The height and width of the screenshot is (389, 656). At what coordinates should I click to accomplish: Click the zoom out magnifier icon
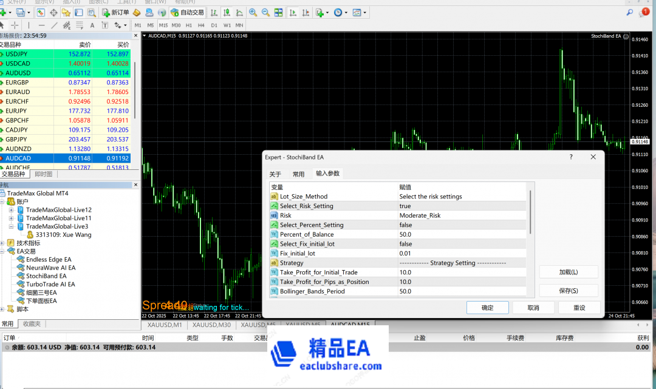click(x=265, y=12)
